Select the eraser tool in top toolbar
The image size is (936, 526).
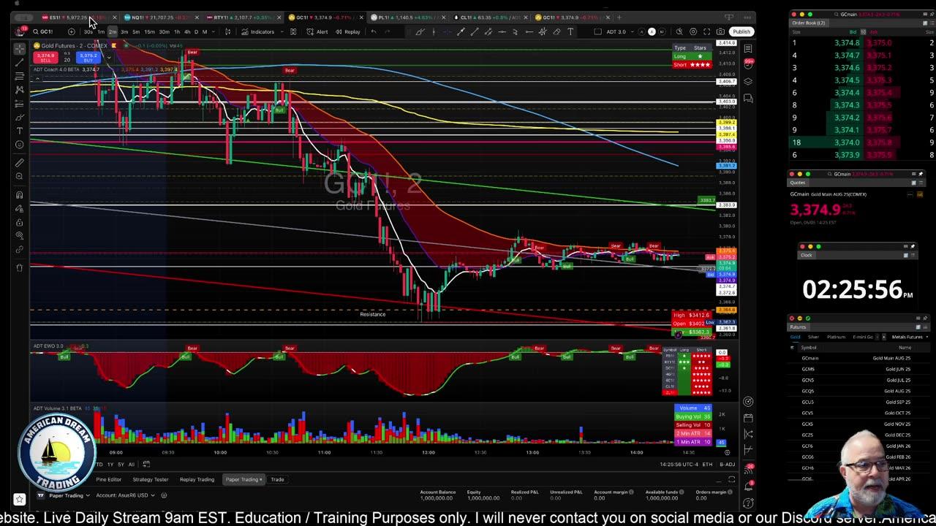556,31
